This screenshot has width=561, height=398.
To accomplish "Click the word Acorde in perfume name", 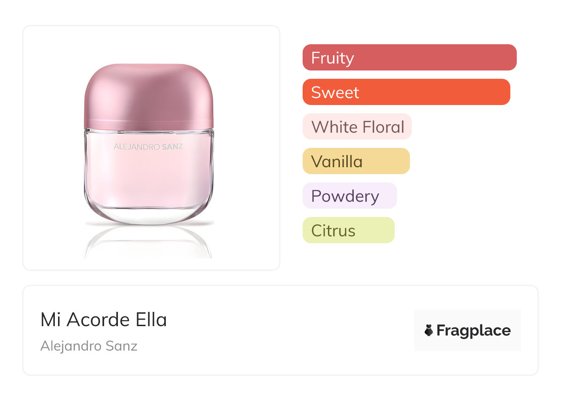I will click(x=95, y=320).
